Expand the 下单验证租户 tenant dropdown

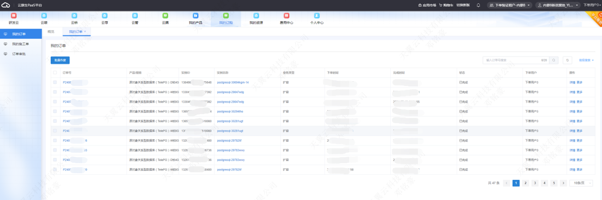point(509,5)
